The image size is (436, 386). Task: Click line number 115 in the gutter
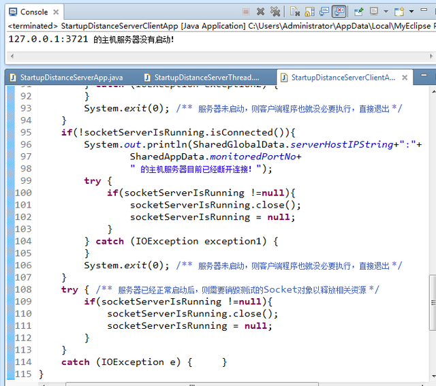(x=23, y=374)
